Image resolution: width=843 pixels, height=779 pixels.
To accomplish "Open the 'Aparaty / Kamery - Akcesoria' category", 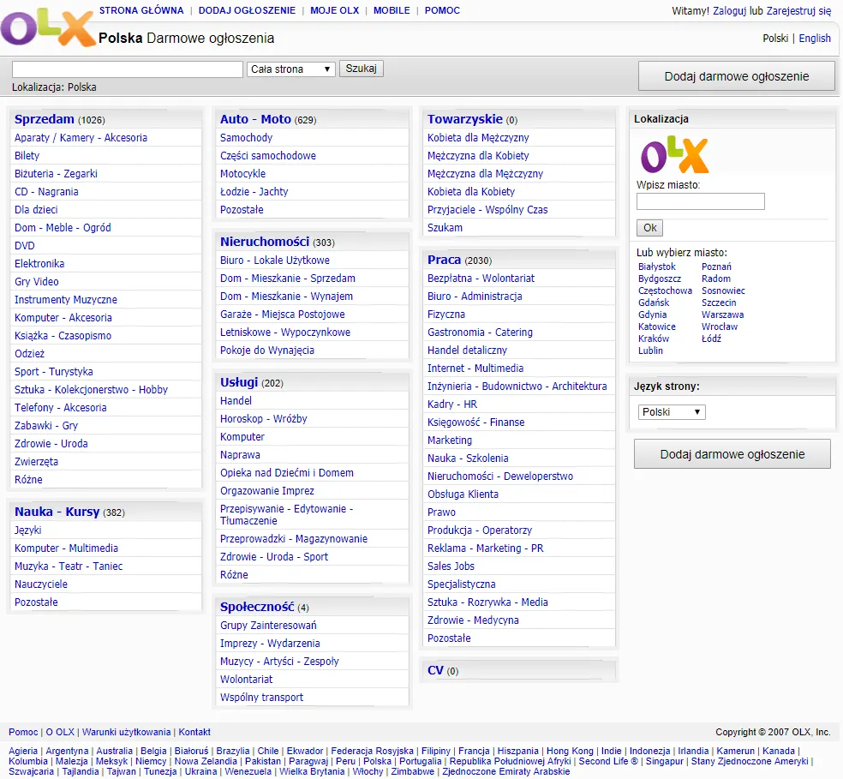I will point(81,138).
